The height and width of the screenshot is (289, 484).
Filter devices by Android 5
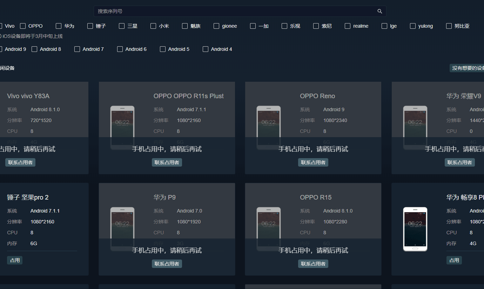point(163,49)
